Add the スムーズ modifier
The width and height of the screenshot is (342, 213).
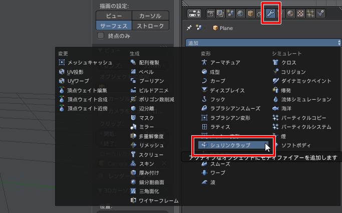[x=216, y=164]
